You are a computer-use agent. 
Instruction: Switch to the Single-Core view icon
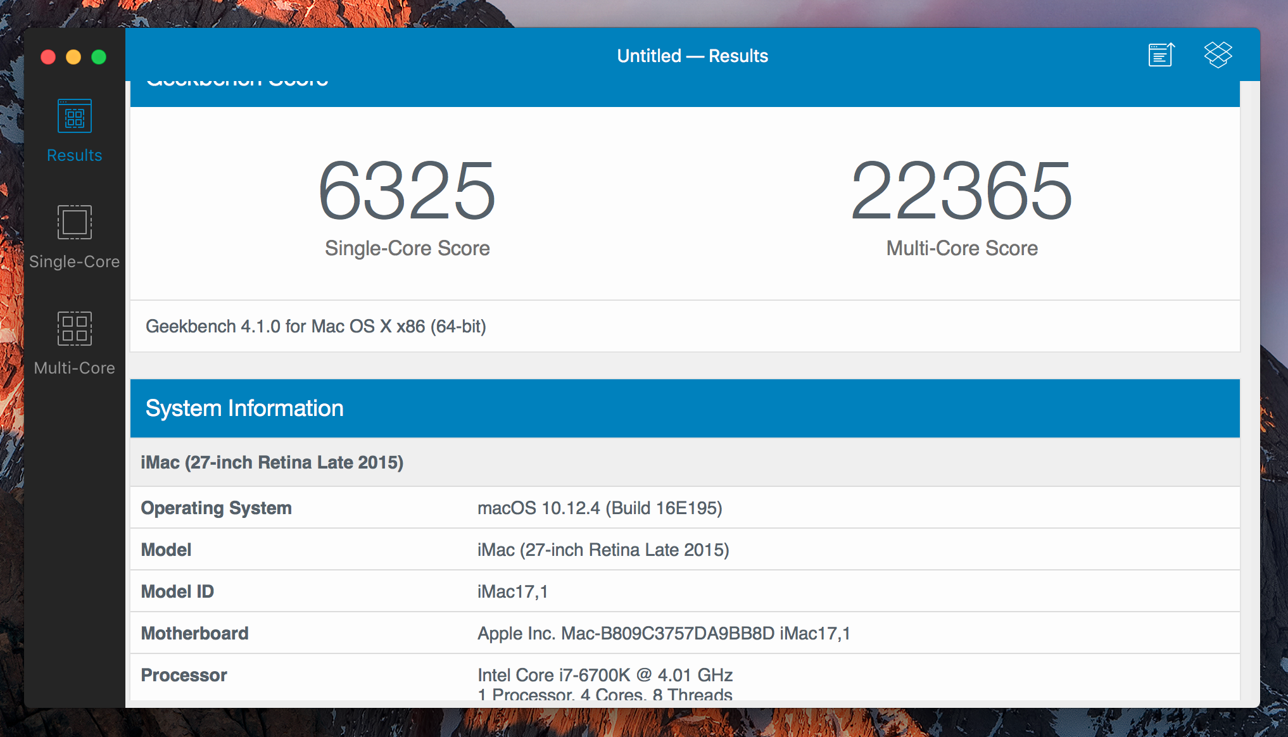tap(75, 222)
